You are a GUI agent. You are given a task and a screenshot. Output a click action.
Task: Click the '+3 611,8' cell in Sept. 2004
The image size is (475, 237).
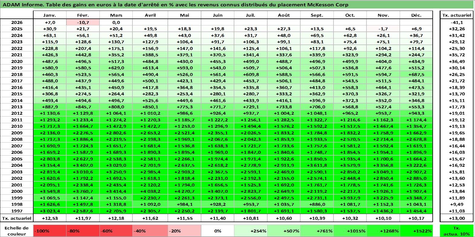pyautogui.click(x=317, y=165)
